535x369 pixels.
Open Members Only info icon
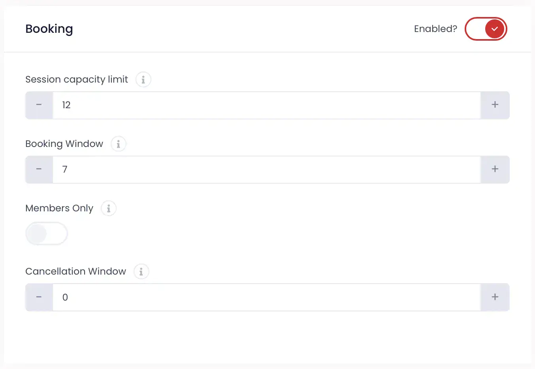[108, 209]
